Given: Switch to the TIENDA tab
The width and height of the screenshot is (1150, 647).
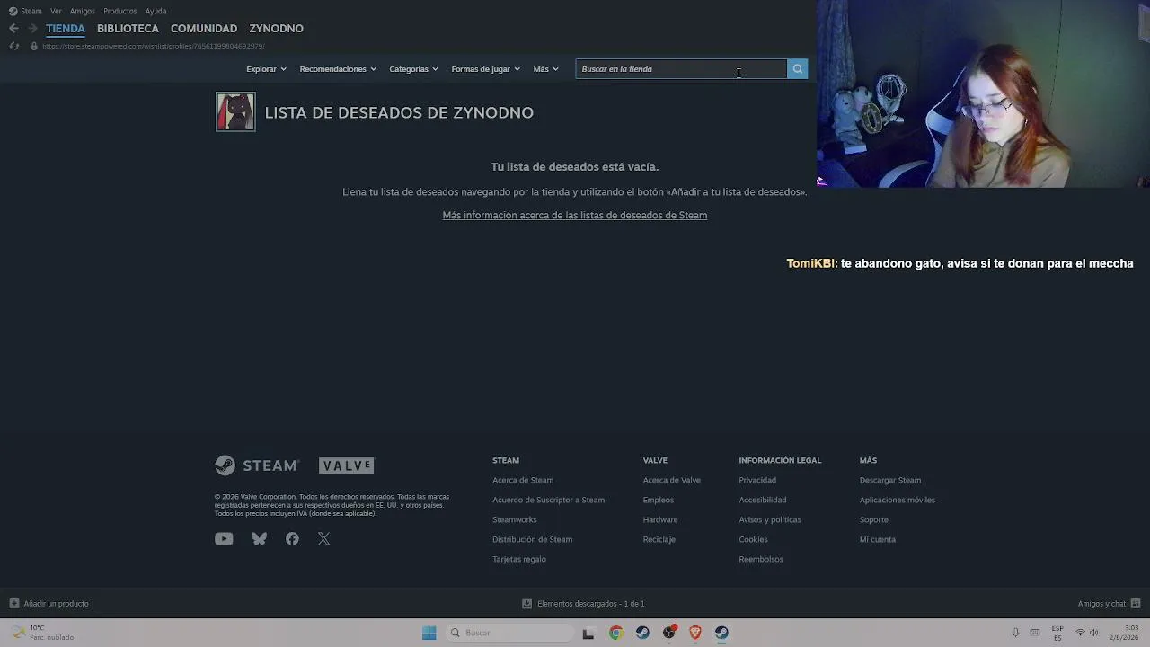Looking at the screenshot, I should pyautogui.click(x=66, y=29).
